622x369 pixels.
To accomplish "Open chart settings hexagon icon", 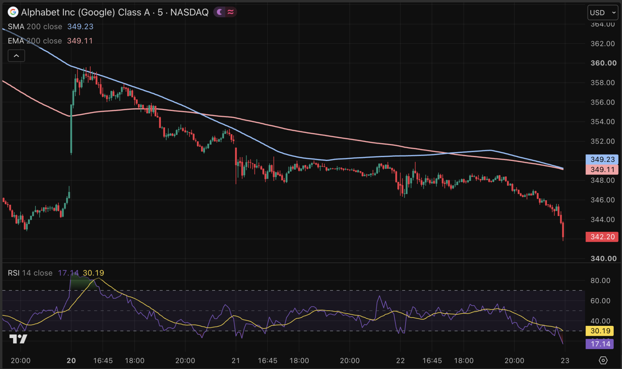I will [603, 360].
